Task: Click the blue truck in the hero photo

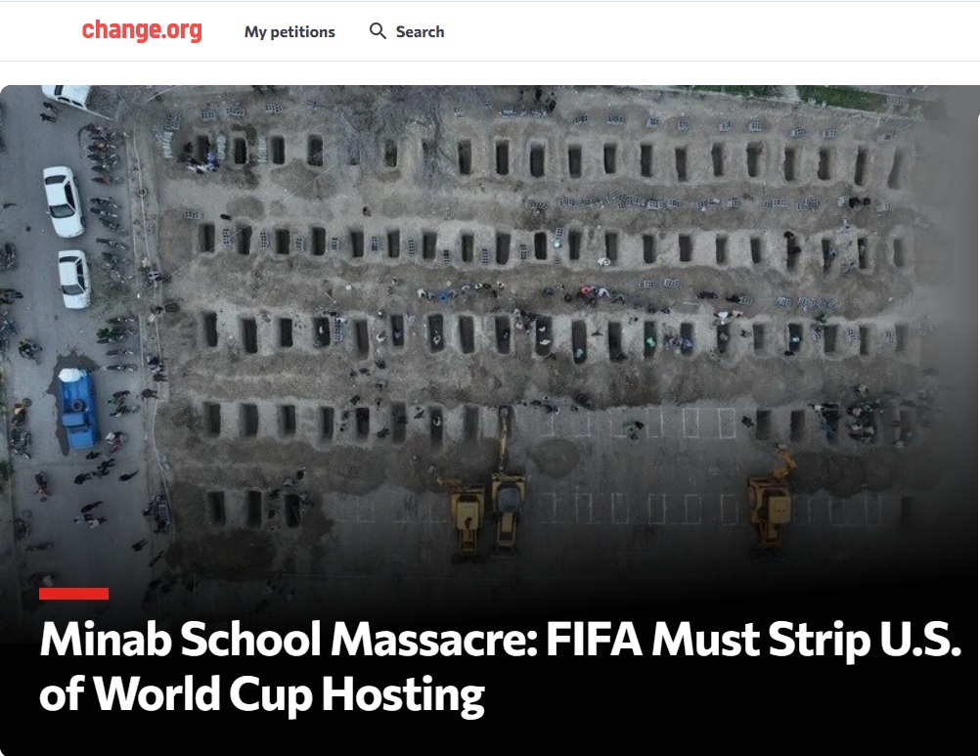Action: [78, 409]
